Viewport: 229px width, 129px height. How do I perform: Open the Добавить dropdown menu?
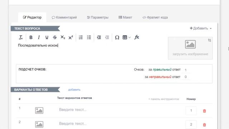[201, 28]
